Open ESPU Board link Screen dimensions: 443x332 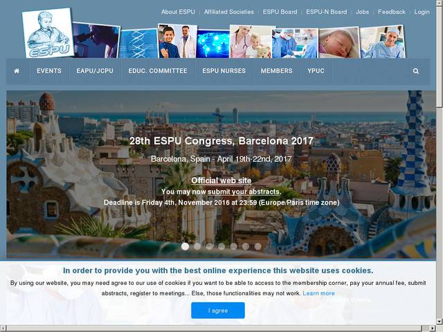tap(280, 12)
